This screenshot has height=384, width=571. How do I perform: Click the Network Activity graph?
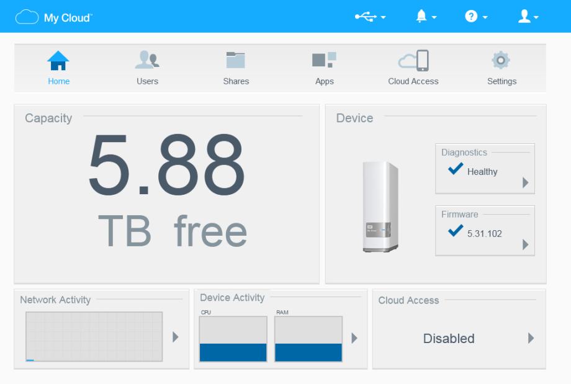(94, 336)
